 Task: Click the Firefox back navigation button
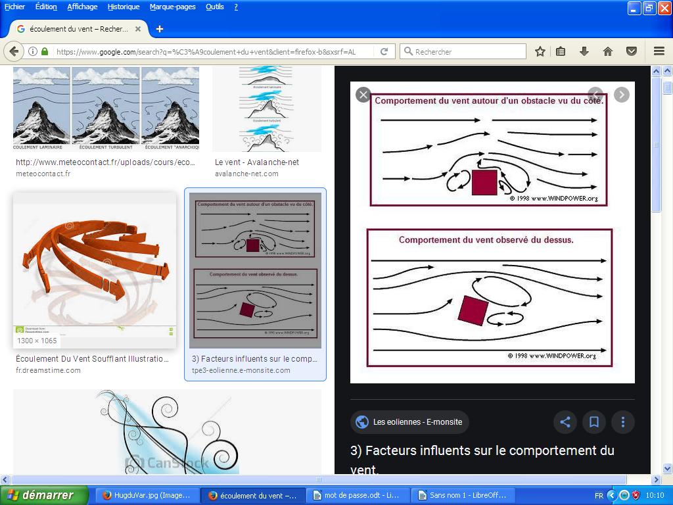[14, 51]
